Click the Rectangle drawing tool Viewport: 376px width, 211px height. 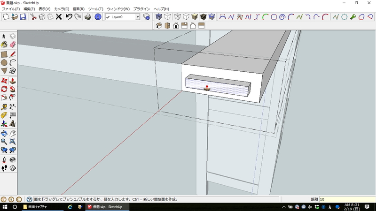coord(4,54)
